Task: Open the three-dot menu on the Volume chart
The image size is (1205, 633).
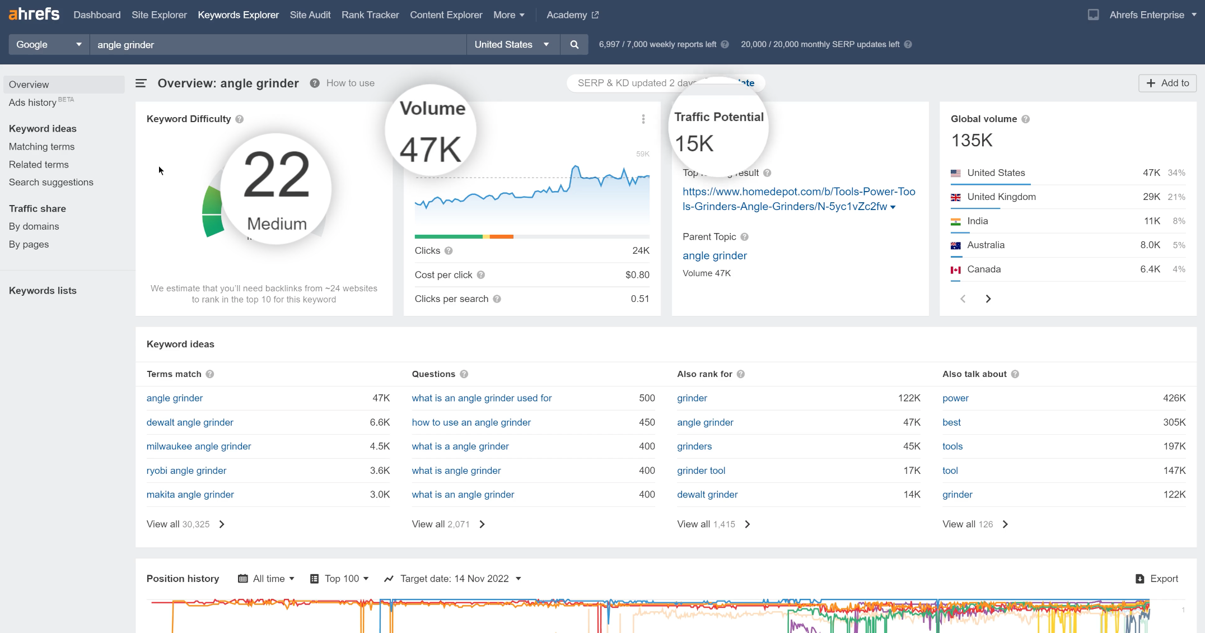Action: 643,119
